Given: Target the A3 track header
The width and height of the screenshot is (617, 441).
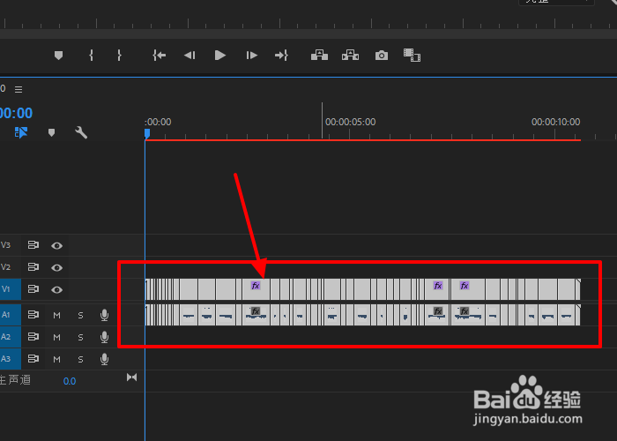Looking at the screenshot, I should (x=11, y=359).
